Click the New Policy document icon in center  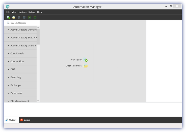tap(85, 60)
